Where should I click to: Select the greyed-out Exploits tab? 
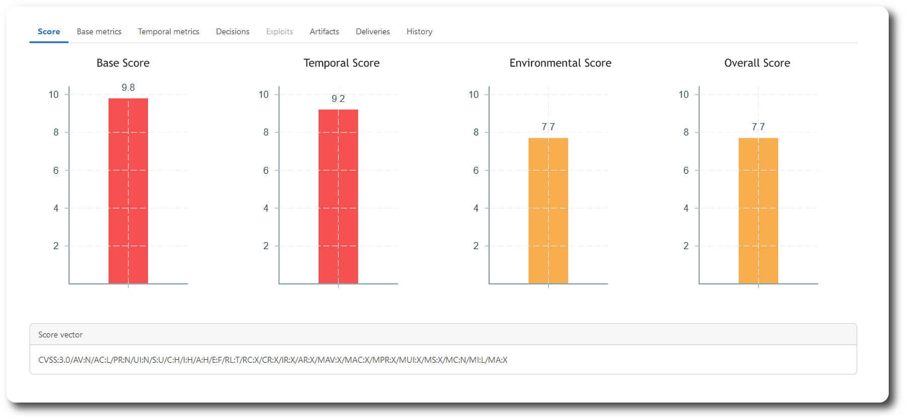tap(279, 32)
